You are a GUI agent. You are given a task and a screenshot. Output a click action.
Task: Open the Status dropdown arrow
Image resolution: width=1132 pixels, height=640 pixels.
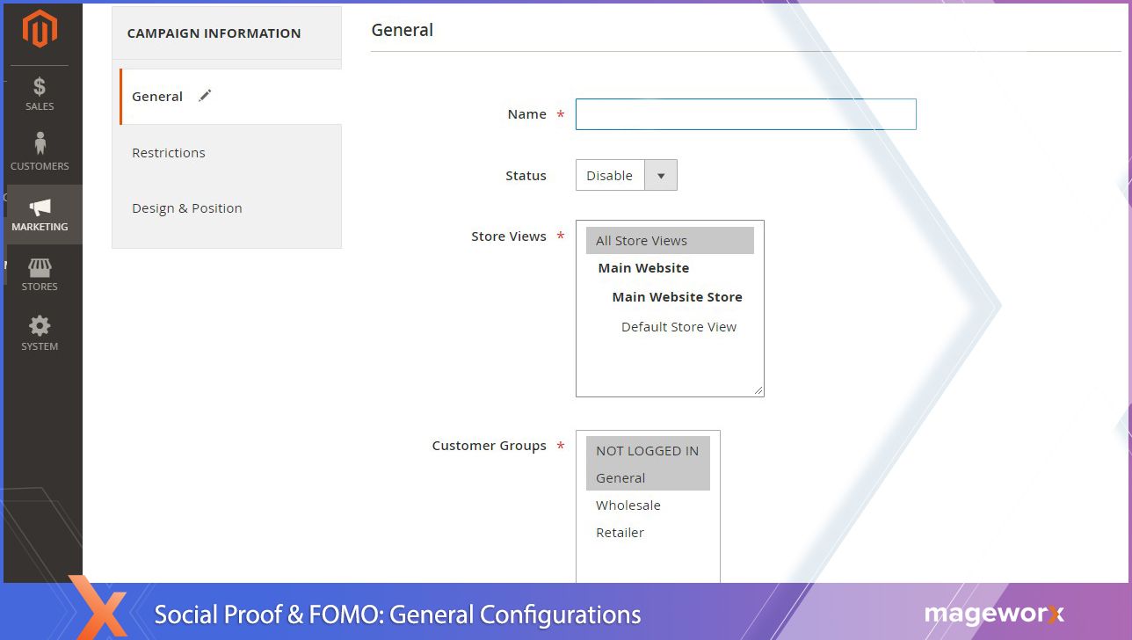click(x=661, y=176)
